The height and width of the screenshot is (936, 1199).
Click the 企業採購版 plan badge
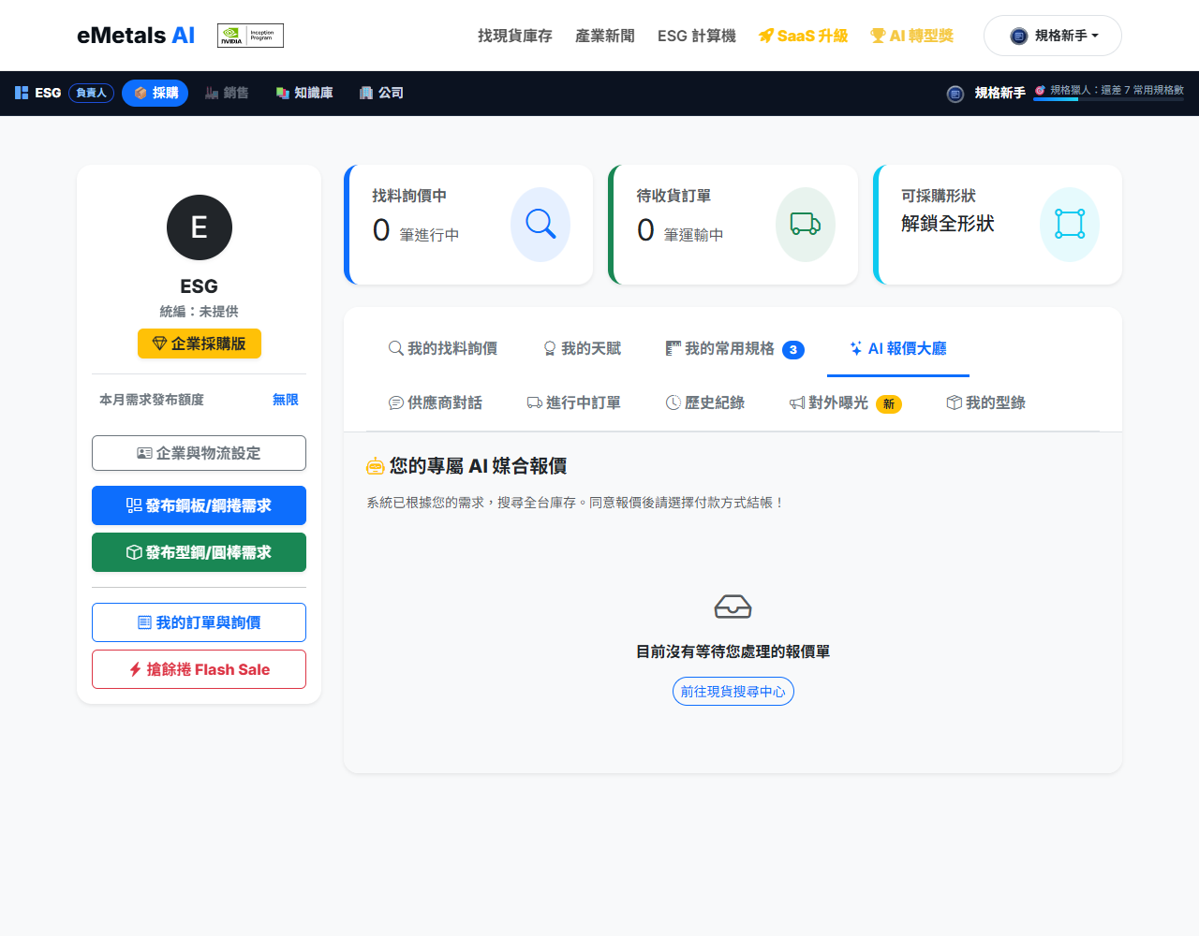(200, 344)
